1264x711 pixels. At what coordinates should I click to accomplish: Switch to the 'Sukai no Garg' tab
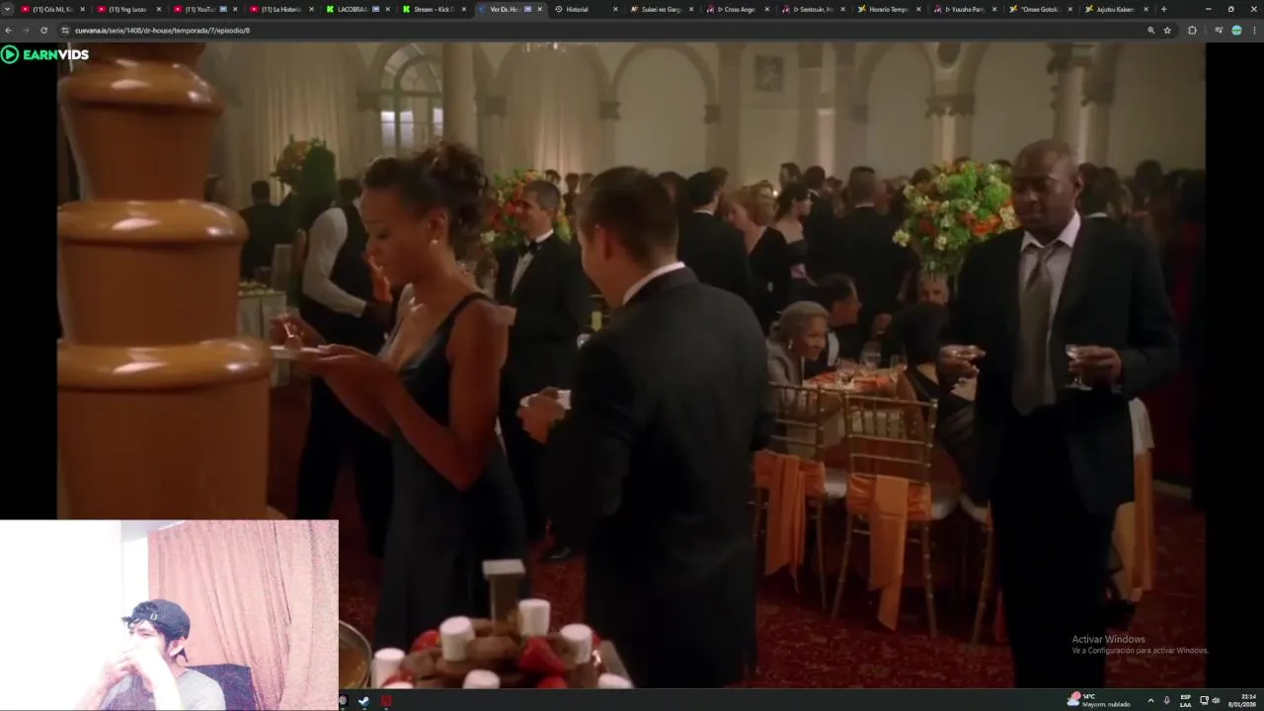pos(663,9)
